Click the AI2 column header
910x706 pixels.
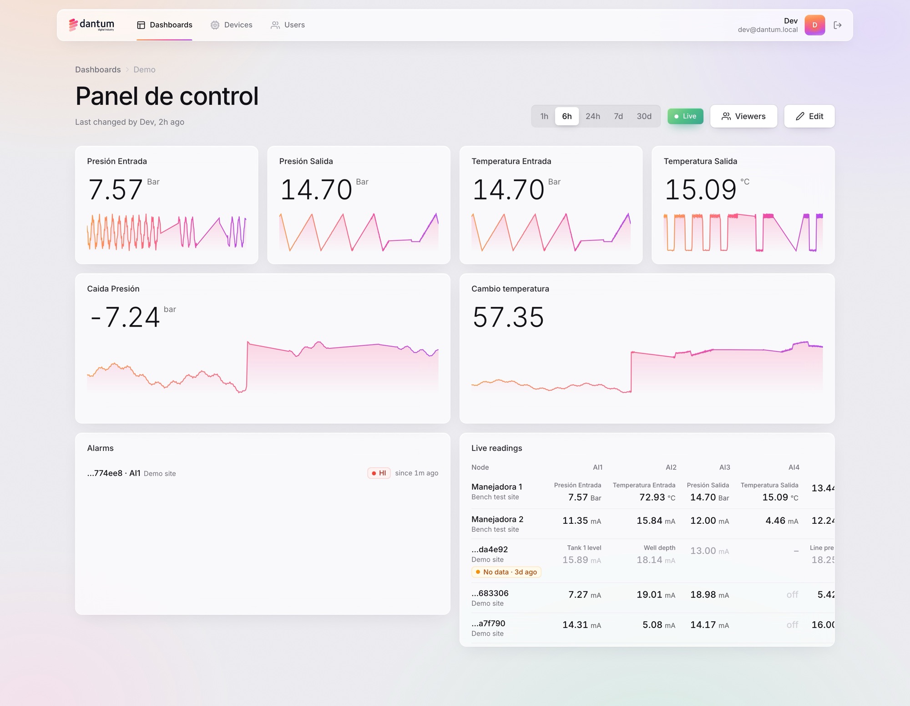coord(671,467)
